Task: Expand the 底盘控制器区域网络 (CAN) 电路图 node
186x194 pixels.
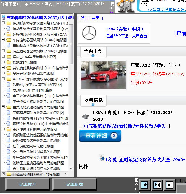Action: pos(3,51)
